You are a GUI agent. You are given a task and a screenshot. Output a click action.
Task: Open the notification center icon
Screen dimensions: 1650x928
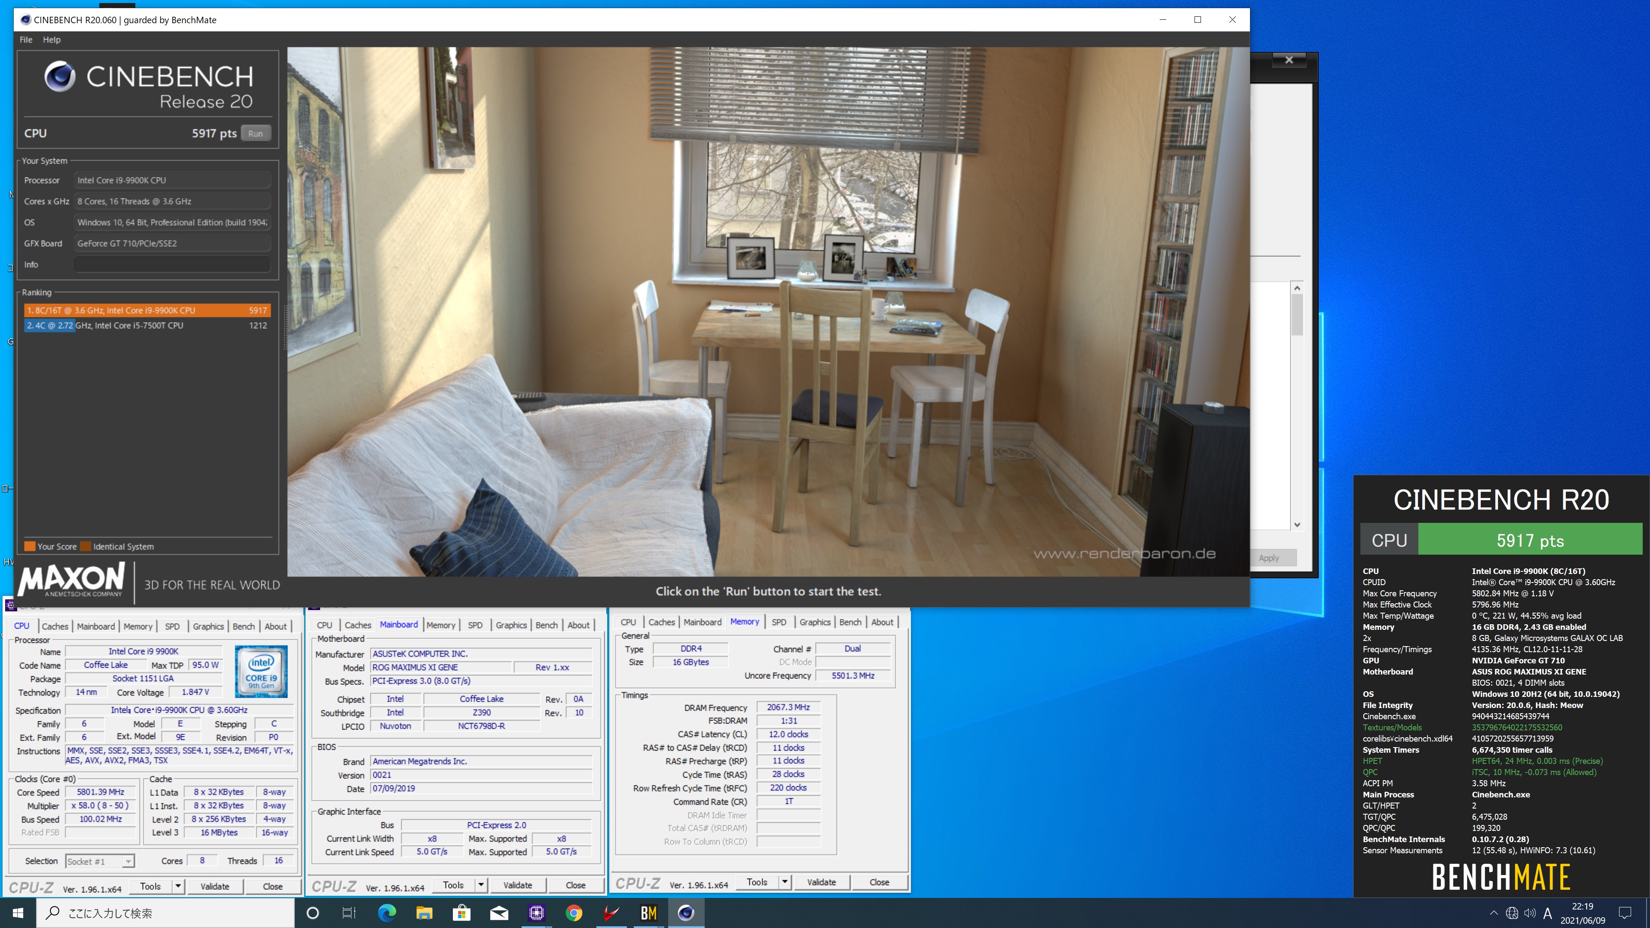[1625, 913]
